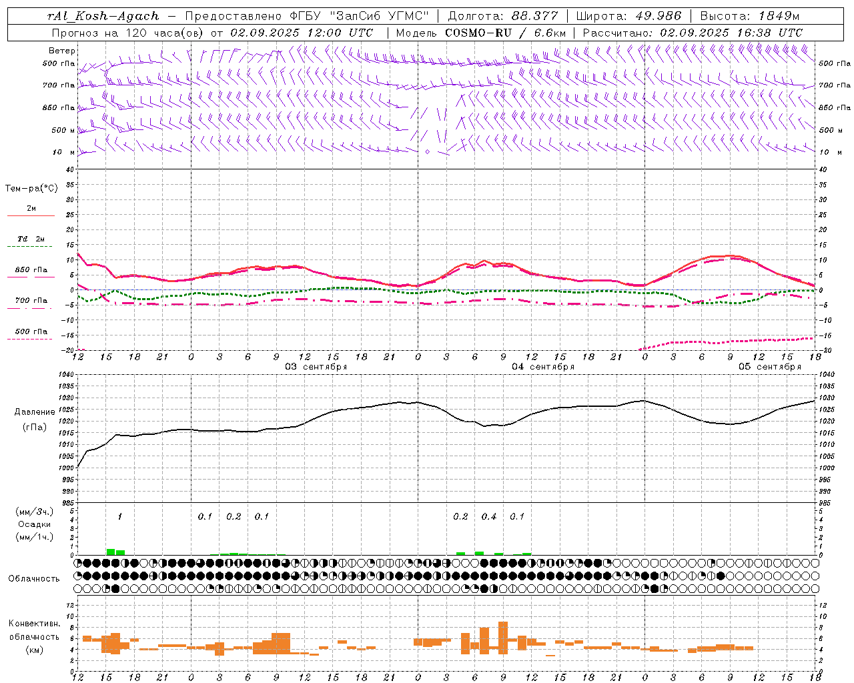Click the 850 гПа temperature legend entry
Screen dimensions: 854x683
[x=31, y=270]
